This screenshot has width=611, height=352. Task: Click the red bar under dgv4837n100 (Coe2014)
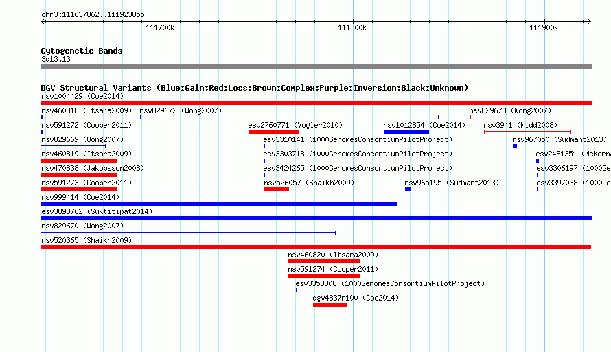click(x=330, y=305)
